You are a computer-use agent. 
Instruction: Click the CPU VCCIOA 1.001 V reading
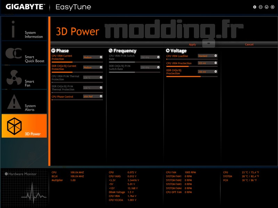(x=123, y=200)
